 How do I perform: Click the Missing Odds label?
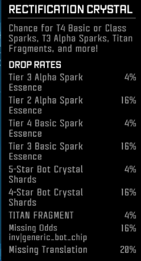coord(33,228)
